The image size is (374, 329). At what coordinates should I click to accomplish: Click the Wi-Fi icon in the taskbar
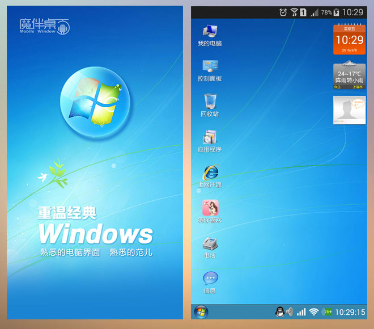pyautogui.click(x=314, y=312)
